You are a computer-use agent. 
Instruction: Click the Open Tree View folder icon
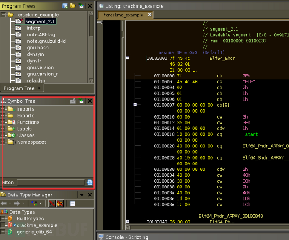(x=73, y=6)
